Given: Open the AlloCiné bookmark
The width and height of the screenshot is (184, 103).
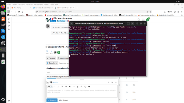Looking at the screenshot, I should pos(165,15).
